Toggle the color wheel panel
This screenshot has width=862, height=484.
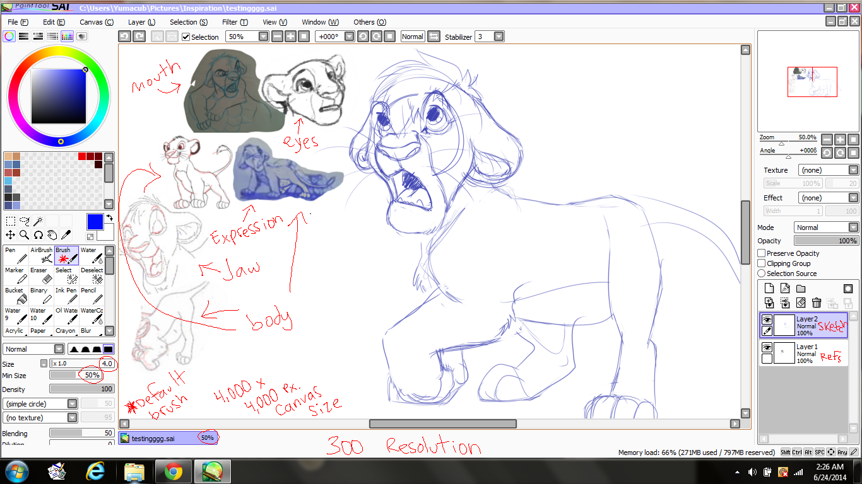point(9,37)
